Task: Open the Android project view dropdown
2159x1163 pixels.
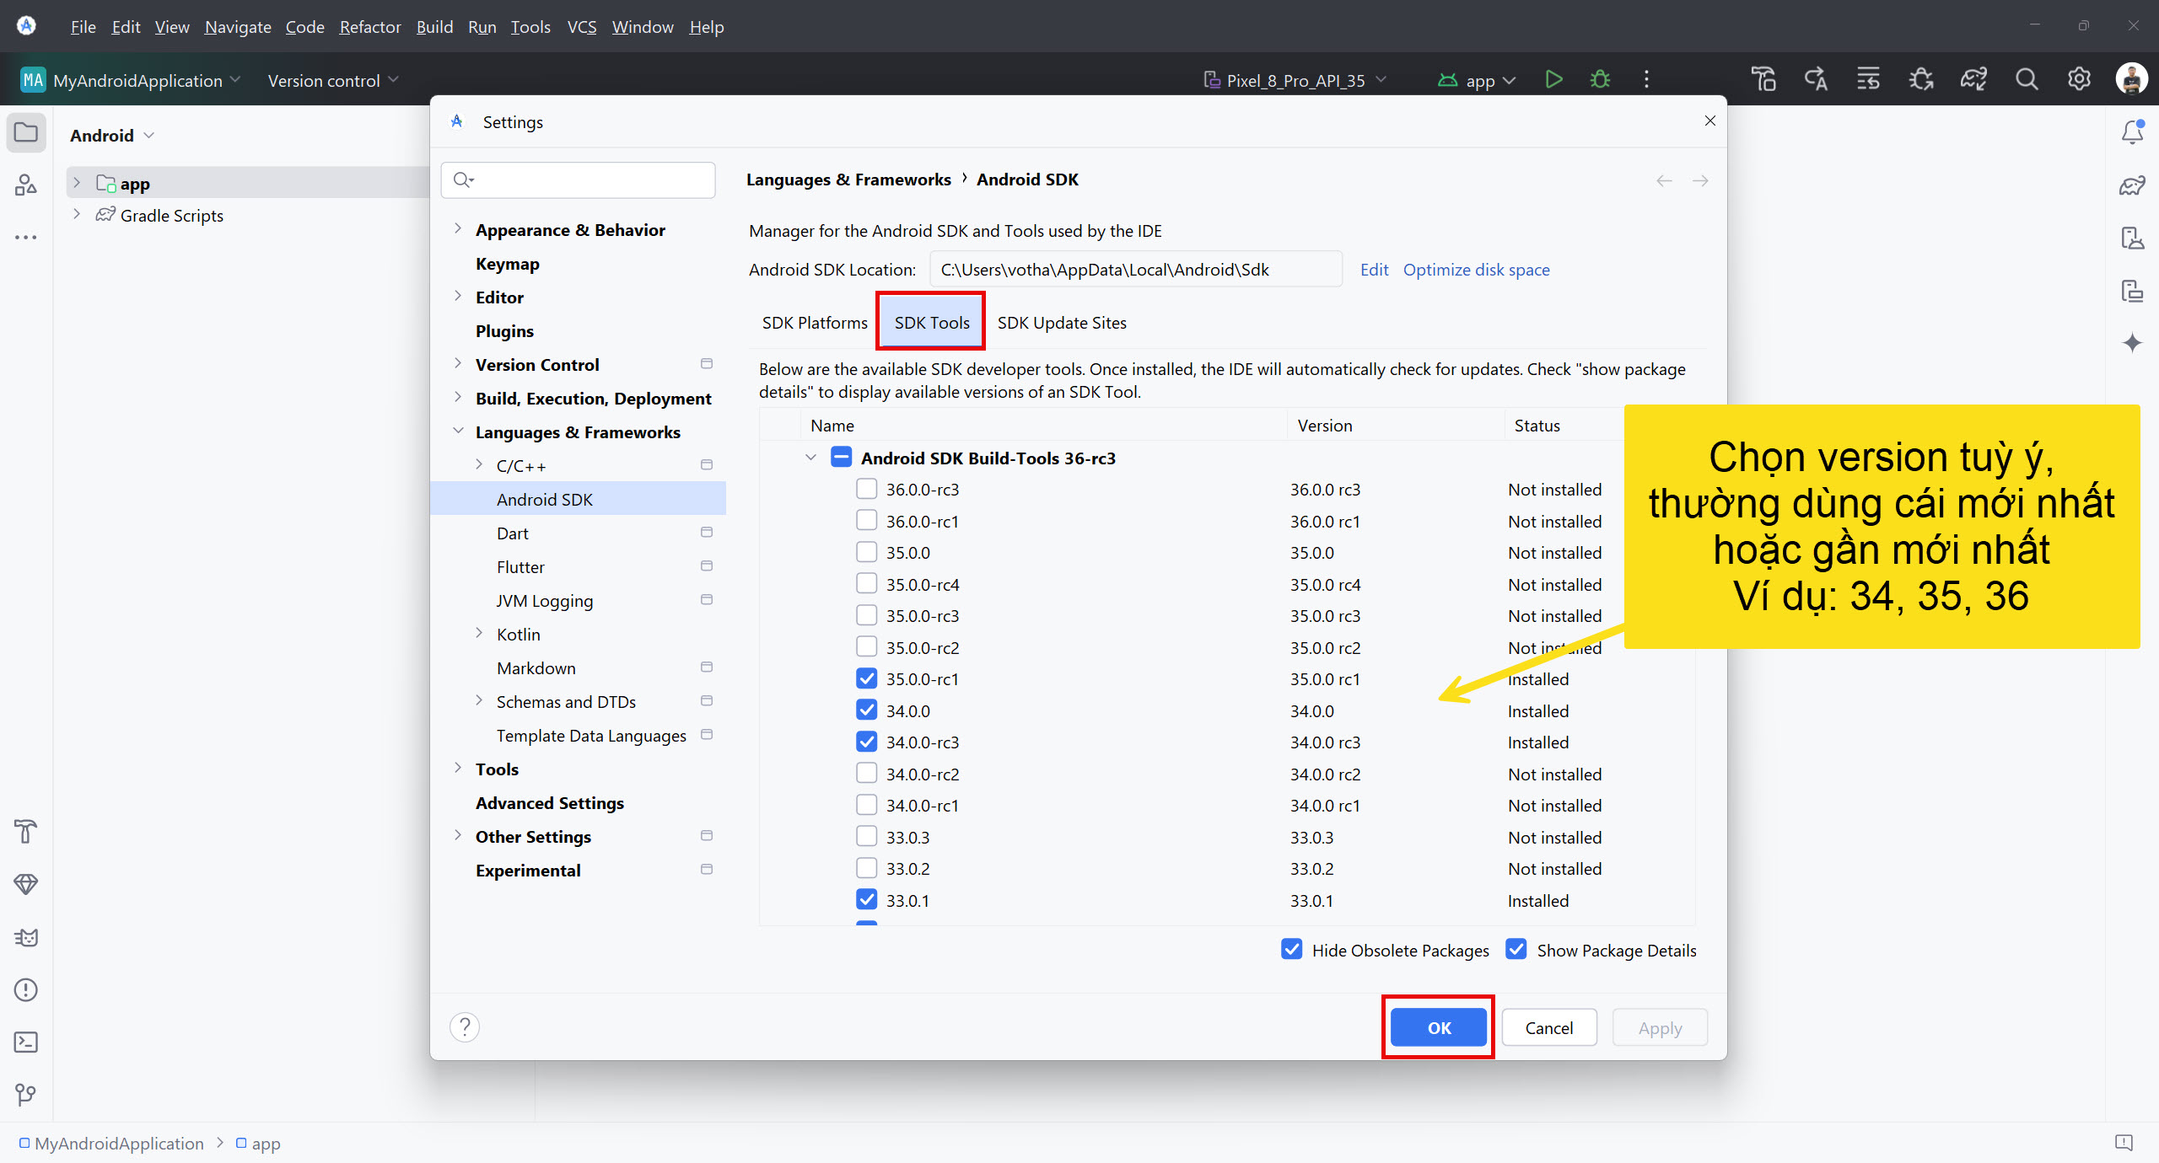Action: point(112,136)
